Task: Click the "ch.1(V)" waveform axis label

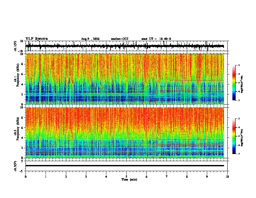Action: [16, 46]
